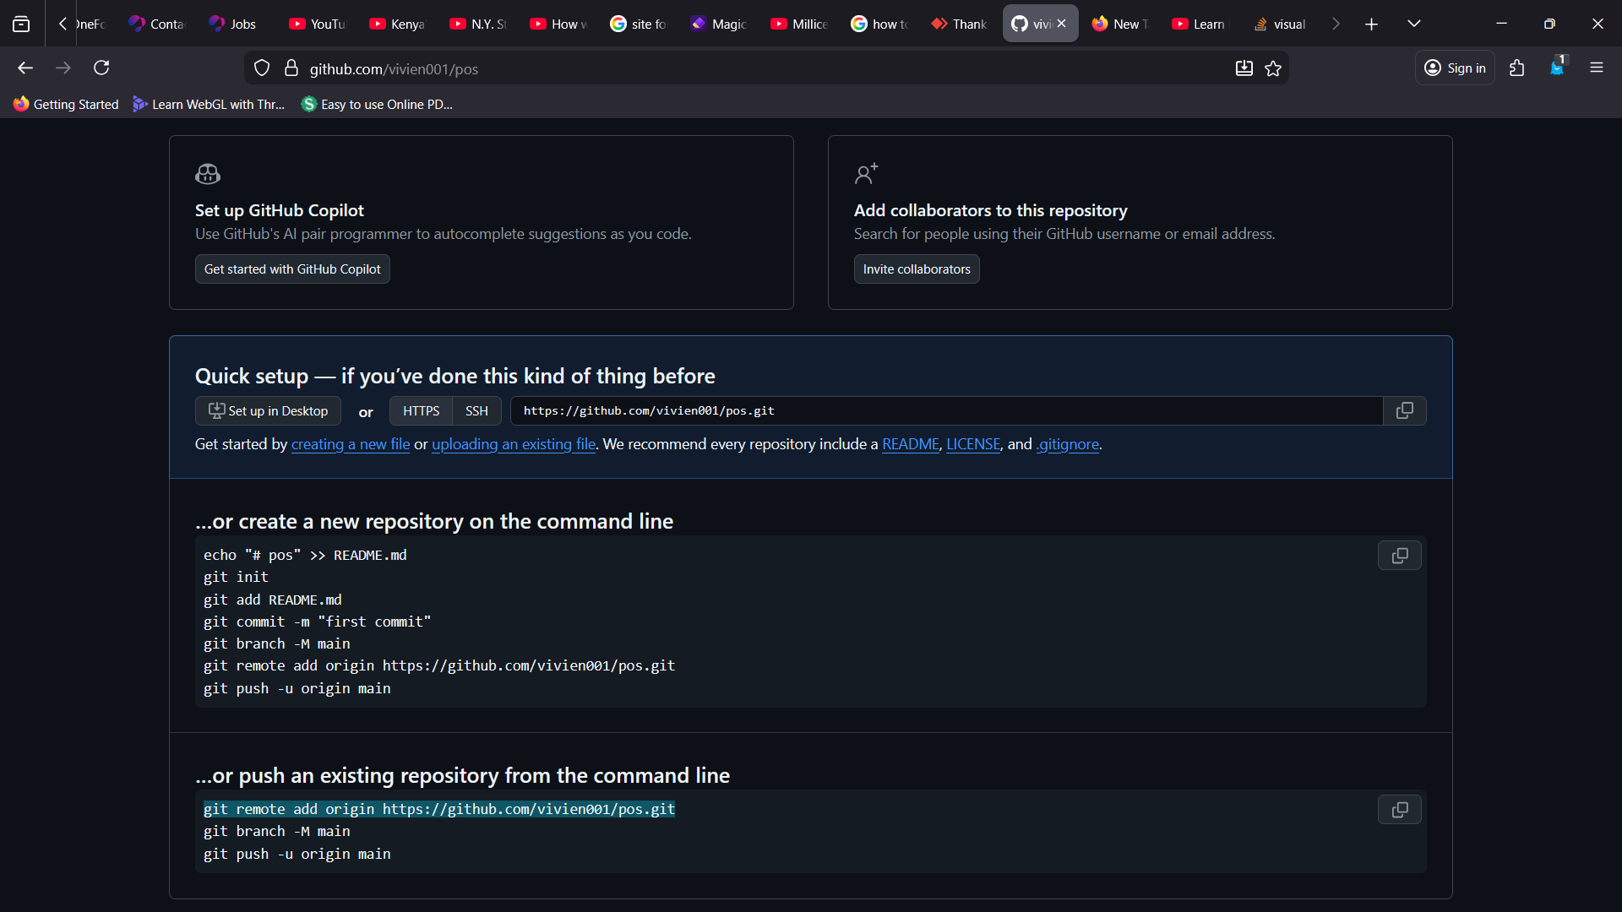The height and width of the screenshot is (912, 1622).
Task: Open the browser extensions puzzle icon
Action: [1516, 68]
